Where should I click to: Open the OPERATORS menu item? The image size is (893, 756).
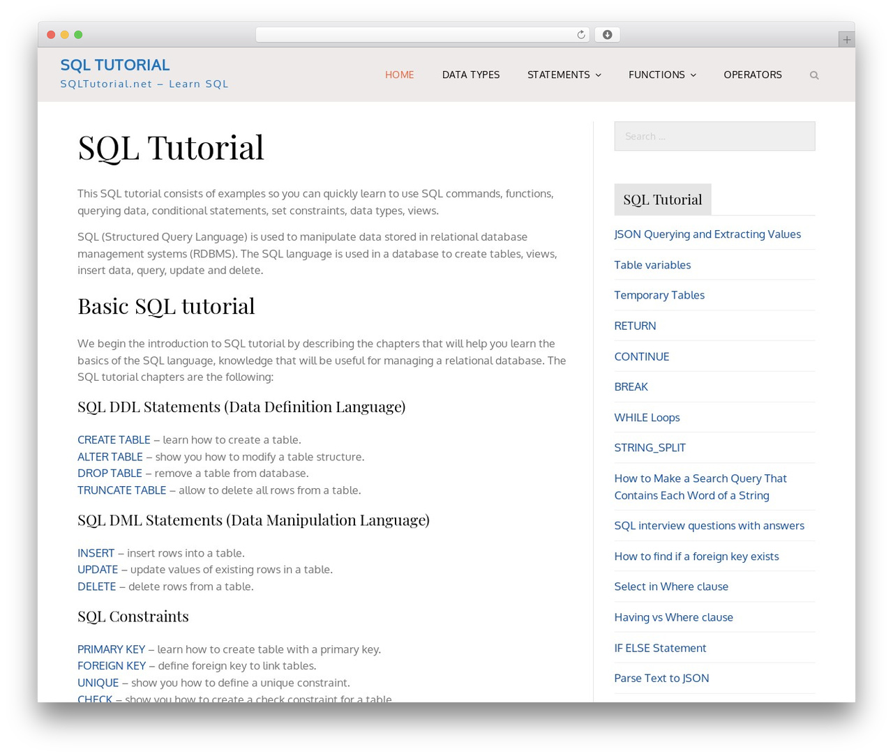753,75
